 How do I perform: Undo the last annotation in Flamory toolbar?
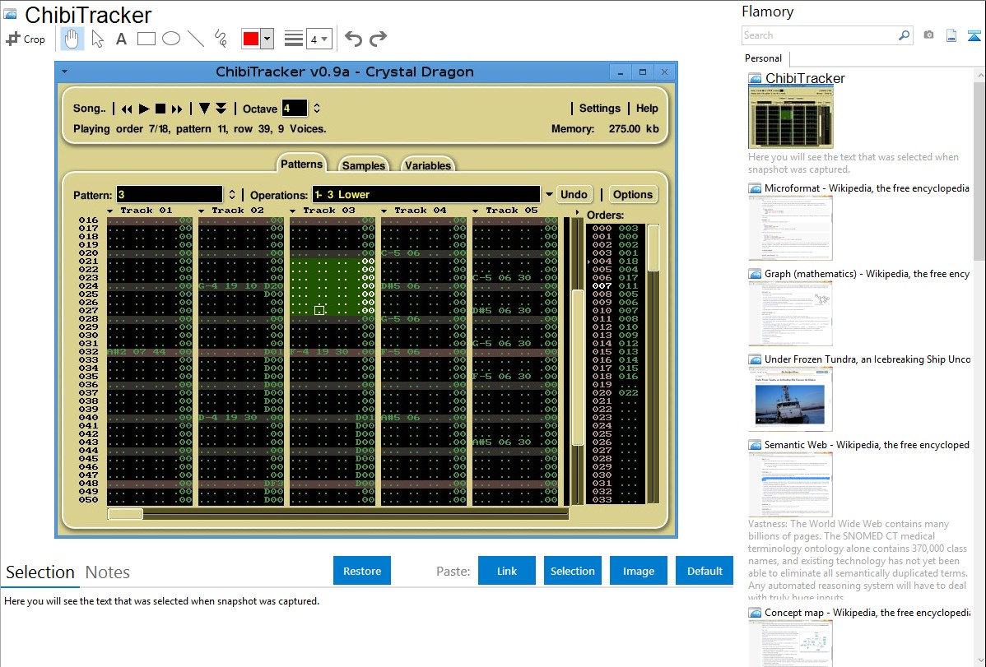tap(353, 39)
